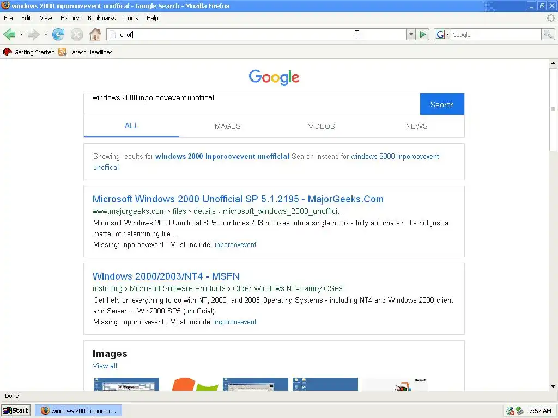Open the Tools menu
Screen dimensions: 558x418
pos(131,18)
